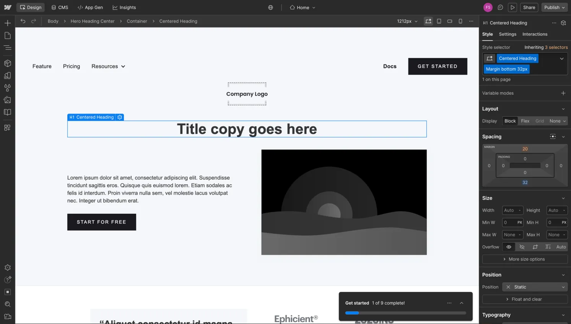Click the Get started progress bar

point(405,313)
